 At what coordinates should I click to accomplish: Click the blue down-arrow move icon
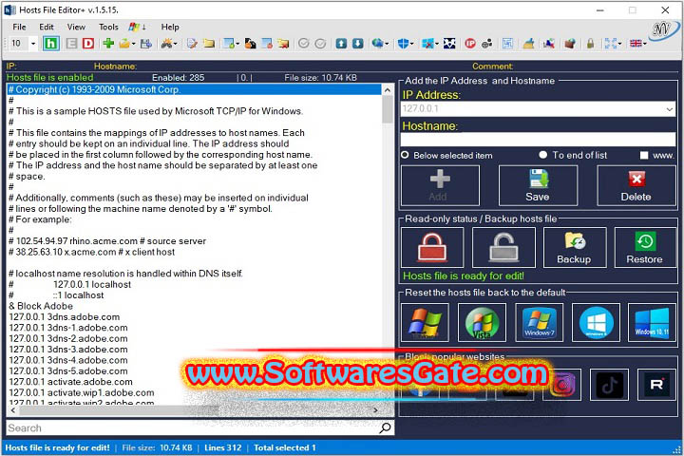point(357,43)
